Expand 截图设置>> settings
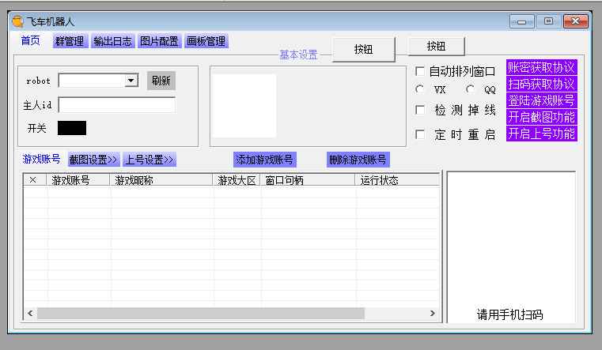 click(x=93, y=160)
